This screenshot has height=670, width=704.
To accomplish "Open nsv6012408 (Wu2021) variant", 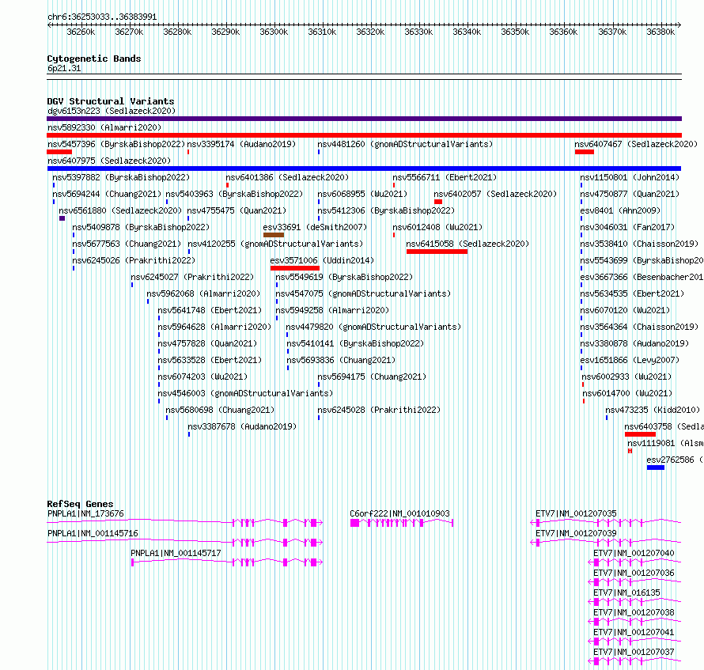I will [x=437, y=227].
